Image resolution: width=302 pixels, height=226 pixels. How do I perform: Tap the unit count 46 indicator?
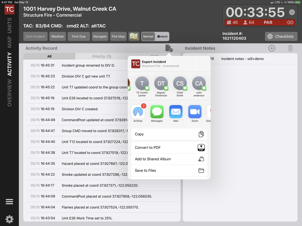tap(232, 23)
